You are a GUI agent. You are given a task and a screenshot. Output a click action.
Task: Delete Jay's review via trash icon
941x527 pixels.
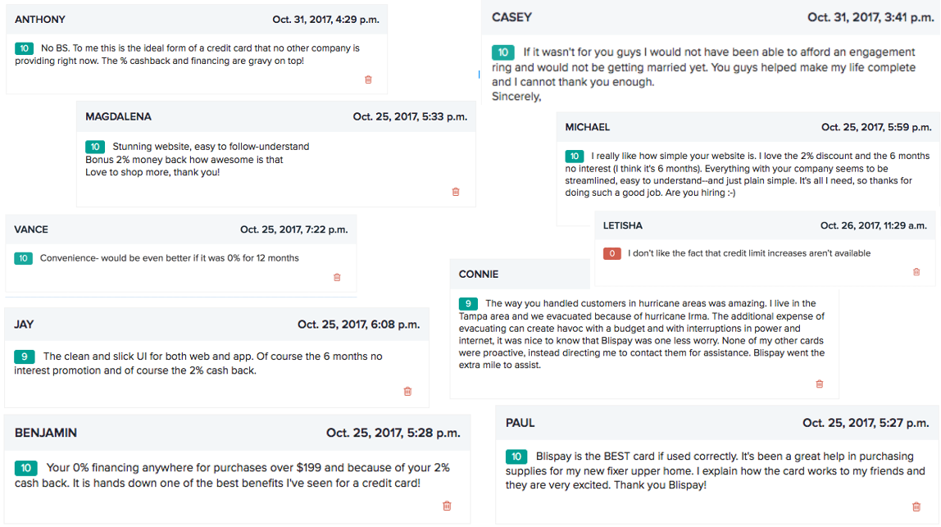point(407,392)
